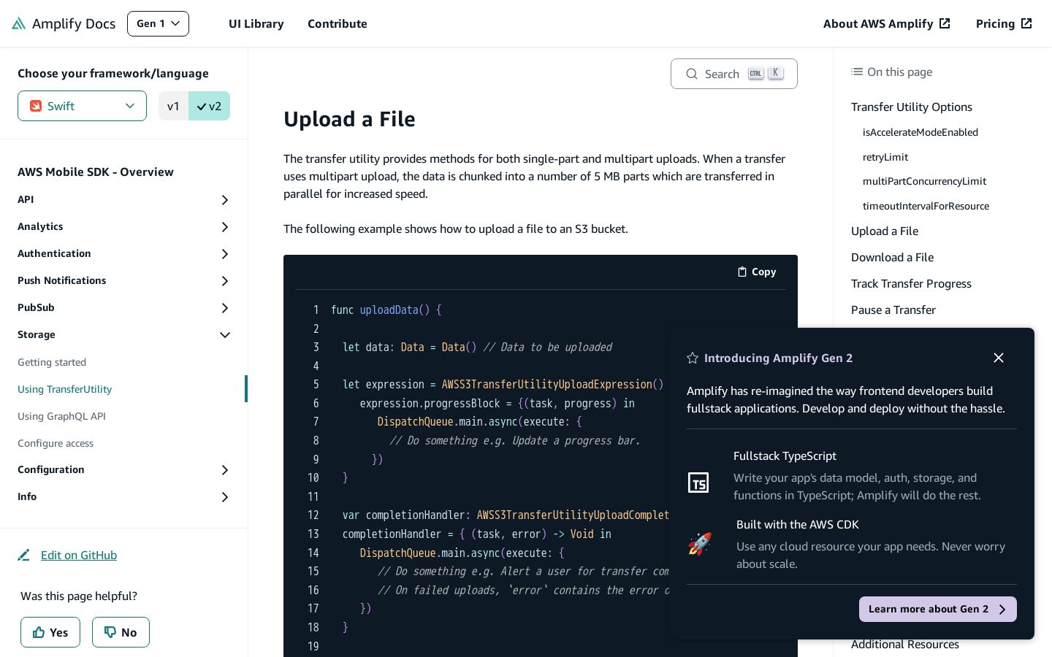Jump to retryLimit section
Image resolution: width=1052 pixels, height=657 pixels.
pyautogui.click(x=885, y=157)
